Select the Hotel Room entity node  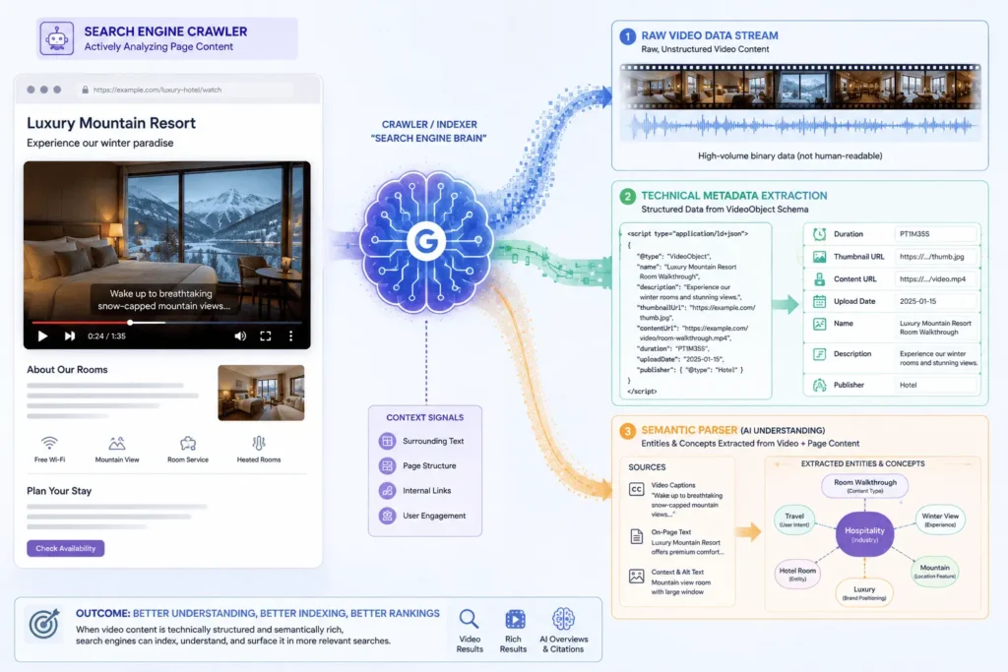pos(797,575)
